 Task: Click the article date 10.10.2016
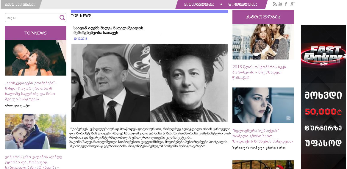(x=80, y=39)
